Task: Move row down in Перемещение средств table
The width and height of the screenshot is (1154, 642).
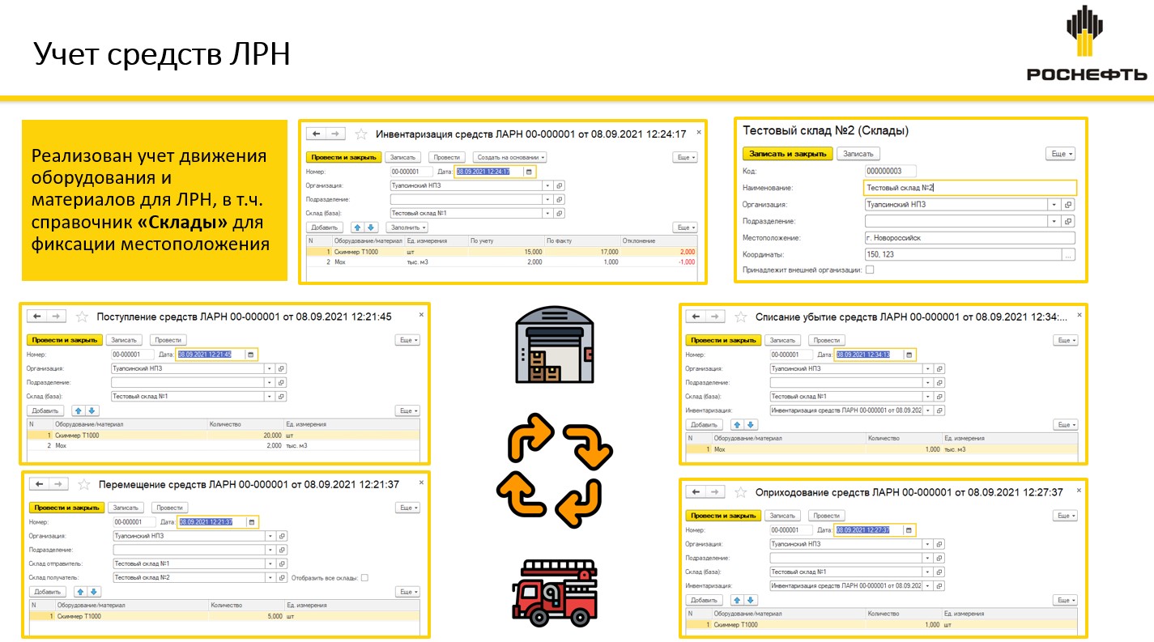Action: [94, 592]
